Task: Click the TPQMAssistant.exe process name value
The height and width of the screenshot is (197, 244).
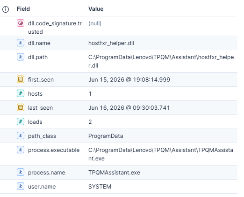Action: point(114,173)
